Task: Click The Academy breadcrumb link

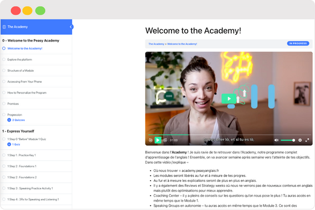Action: coord(156,44)
